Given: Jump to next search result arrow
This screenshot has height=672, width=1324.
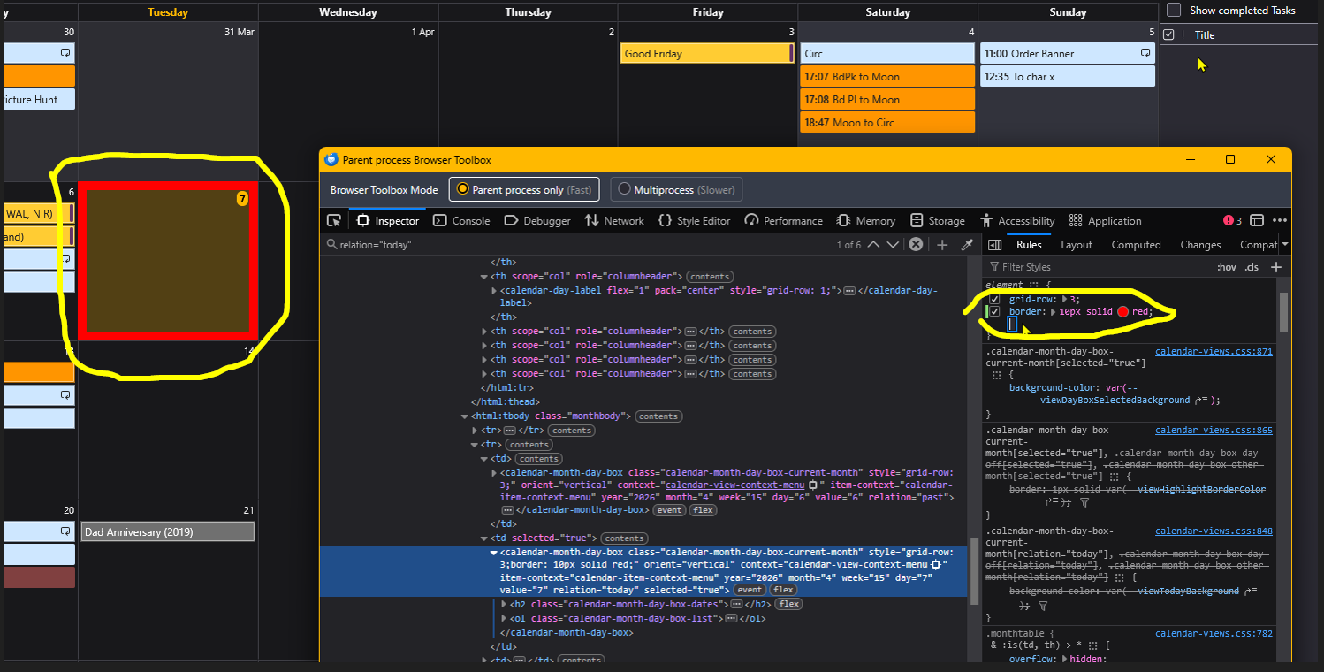Looking at the screenshot, I should click(x=893, y=245).
